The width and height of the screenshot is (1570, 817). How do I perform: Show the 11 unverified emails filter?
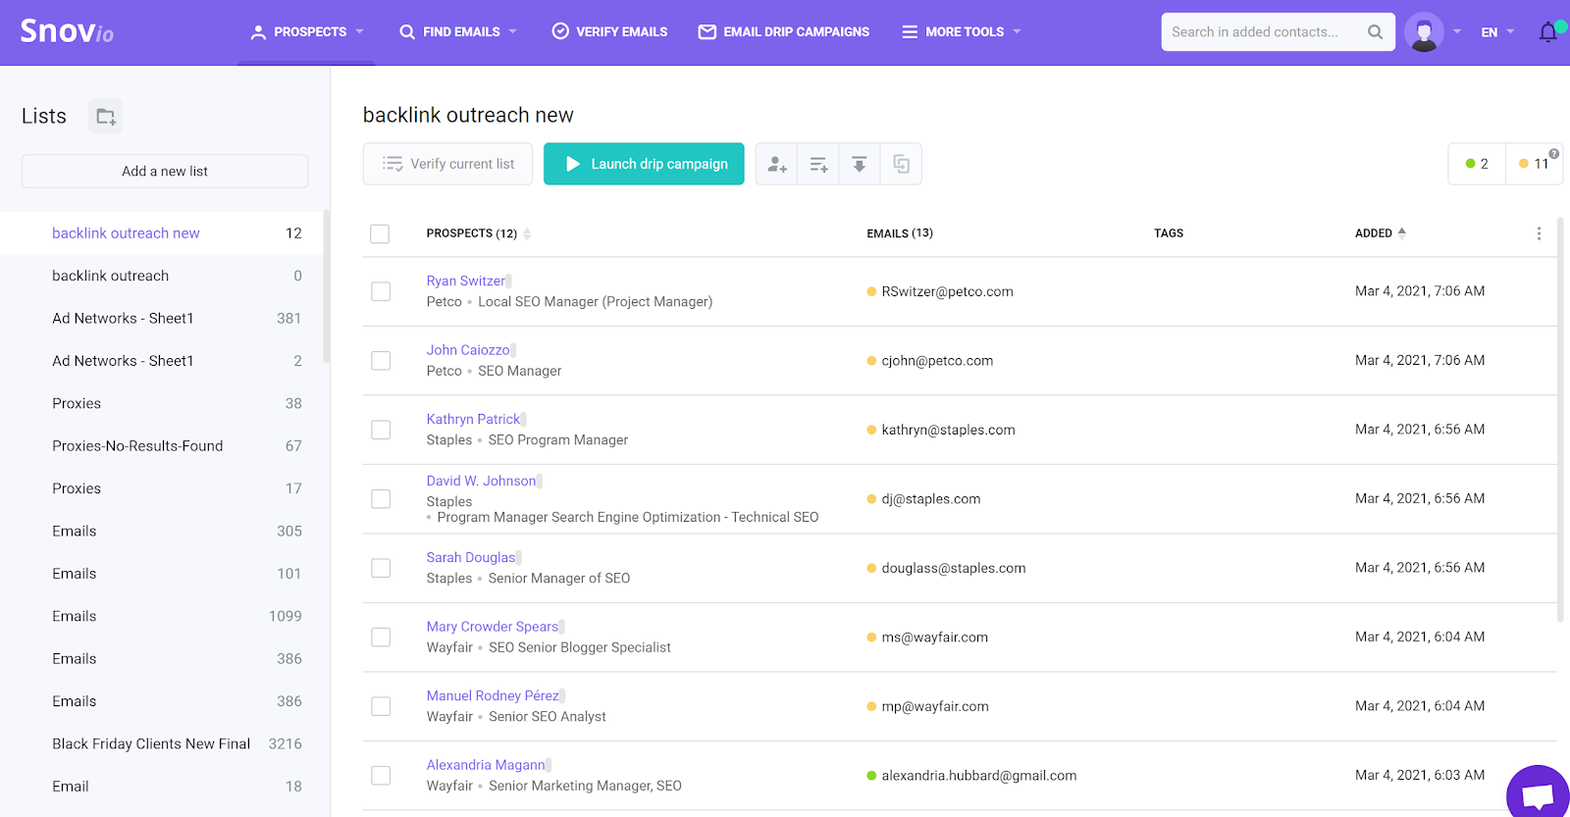coord(1534,164)
